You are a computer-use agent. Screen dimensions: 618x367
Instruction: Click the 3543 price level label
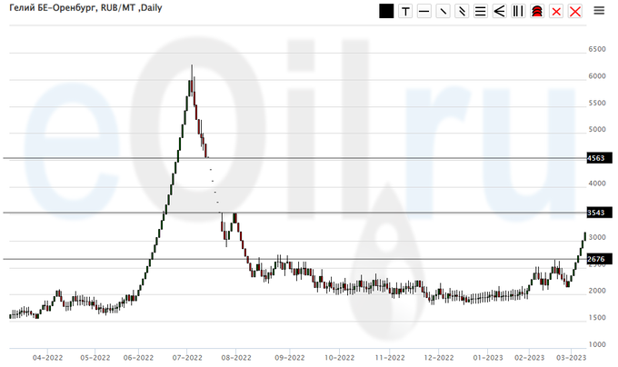click(x=596, y=213)
